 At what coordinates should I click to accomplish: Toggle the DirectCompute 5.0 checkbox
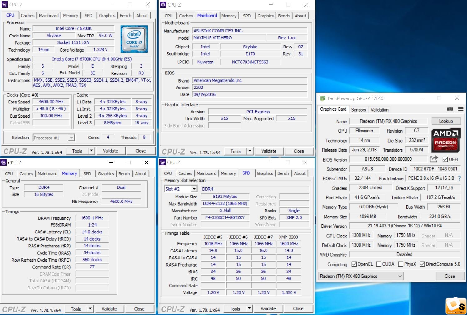coord(422,264)
